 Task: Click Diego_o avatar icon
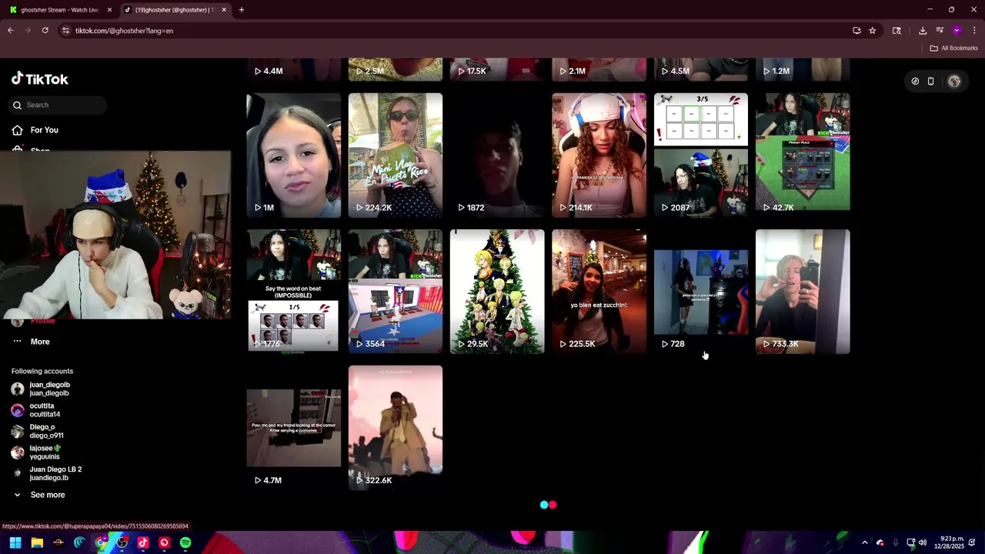click(x=17, y=431)
